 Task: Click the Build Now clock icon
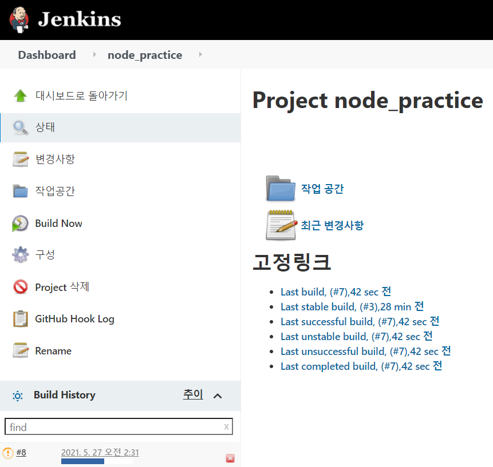pyautogui.click(x=20, y=223)
